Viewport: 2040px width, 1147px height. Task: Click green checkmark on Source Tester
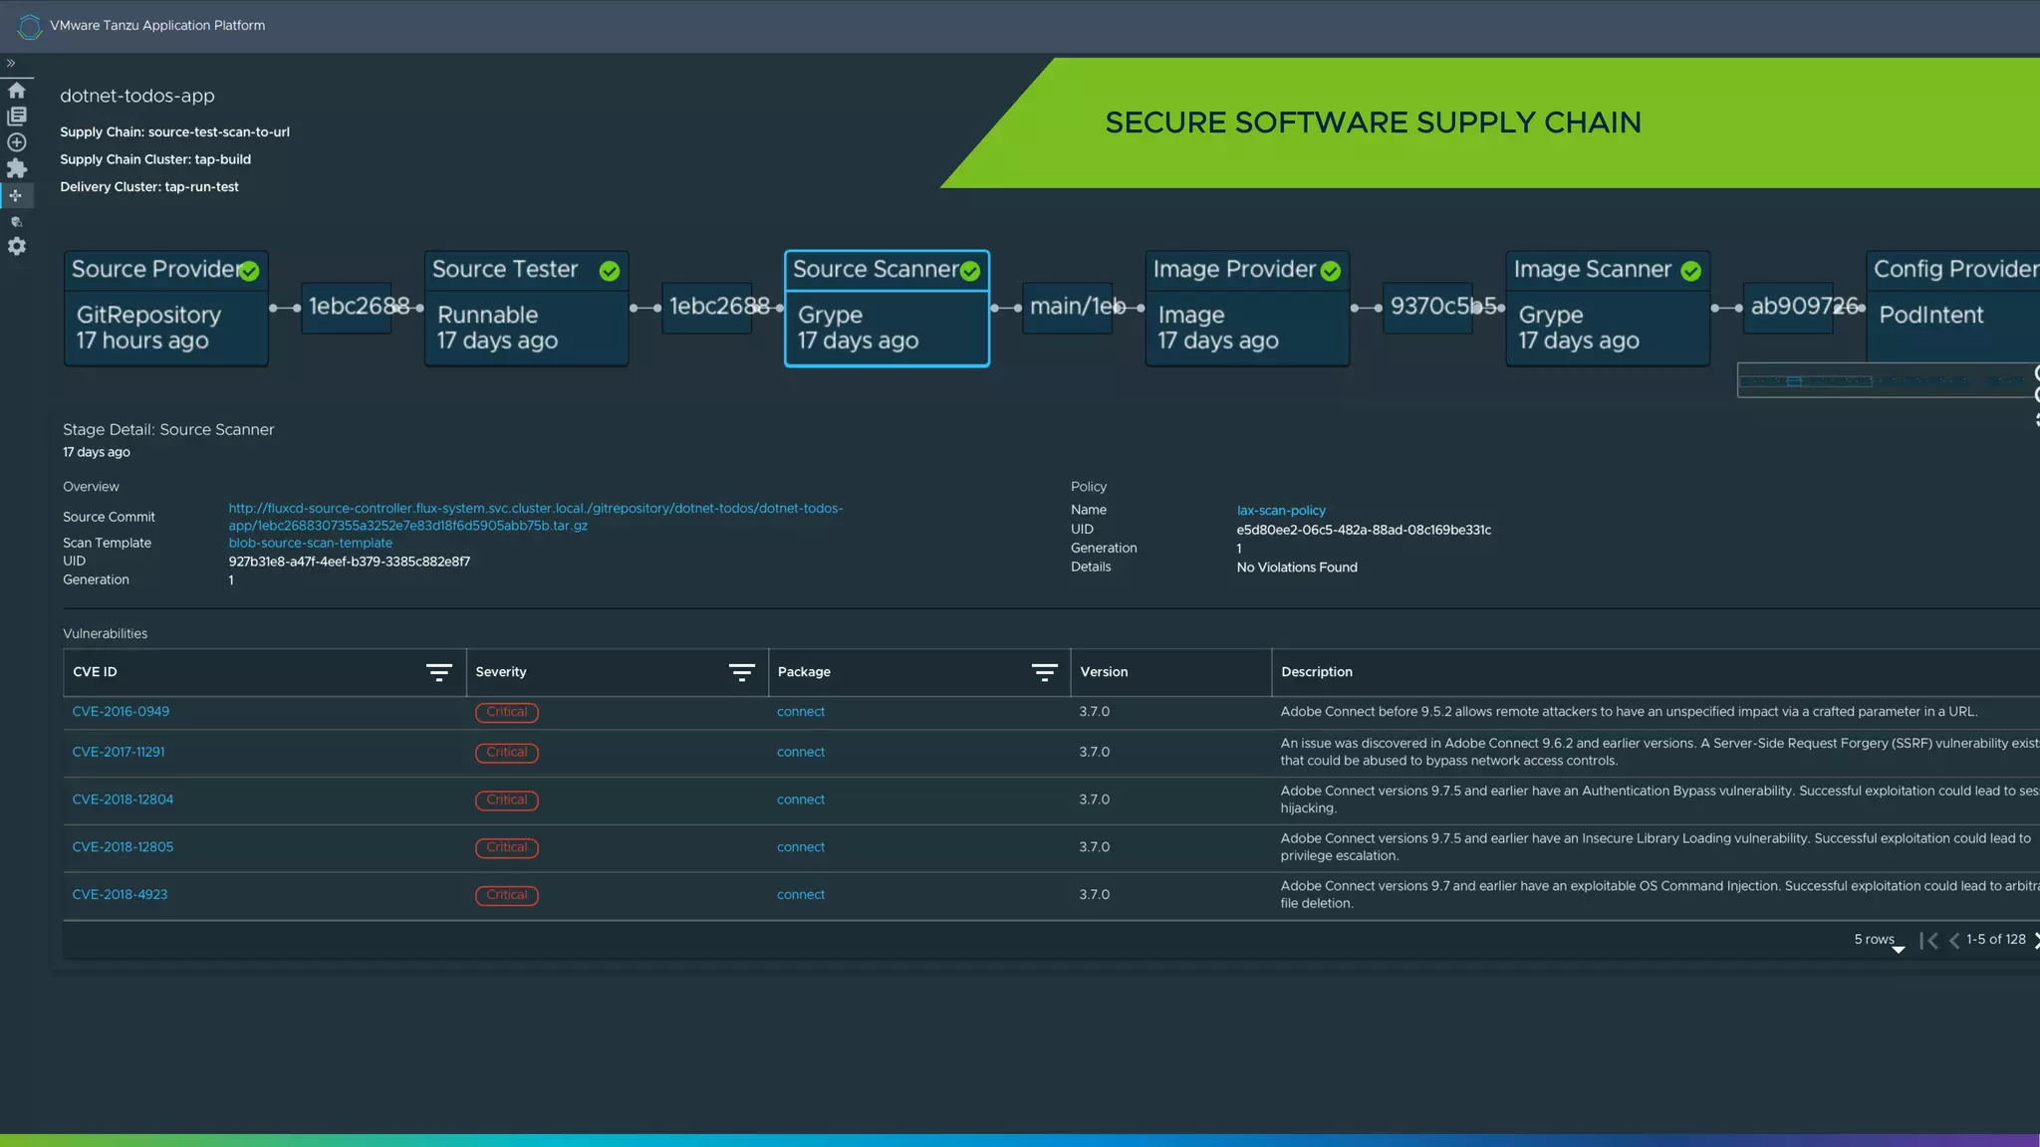pos(610,271)
